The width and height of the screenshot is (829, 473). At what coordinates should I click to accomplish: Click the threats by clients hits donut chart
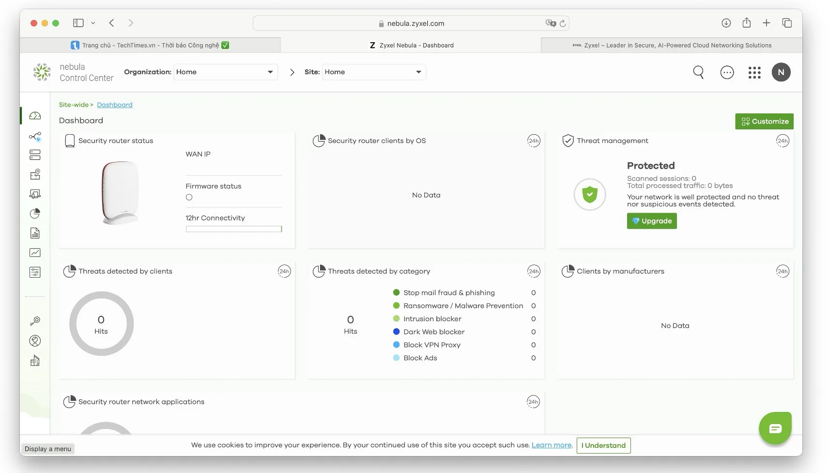(x=102, y=324)
